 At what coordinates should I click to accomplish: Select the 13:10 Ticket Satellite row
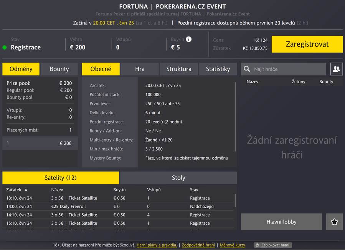118,198
